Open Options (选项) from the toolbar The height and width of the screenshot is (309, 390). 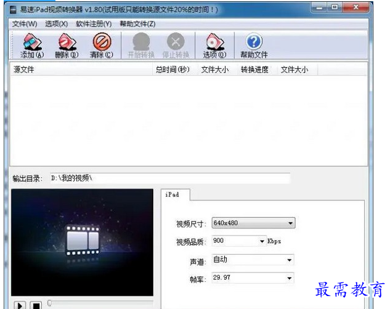(214, 46)
